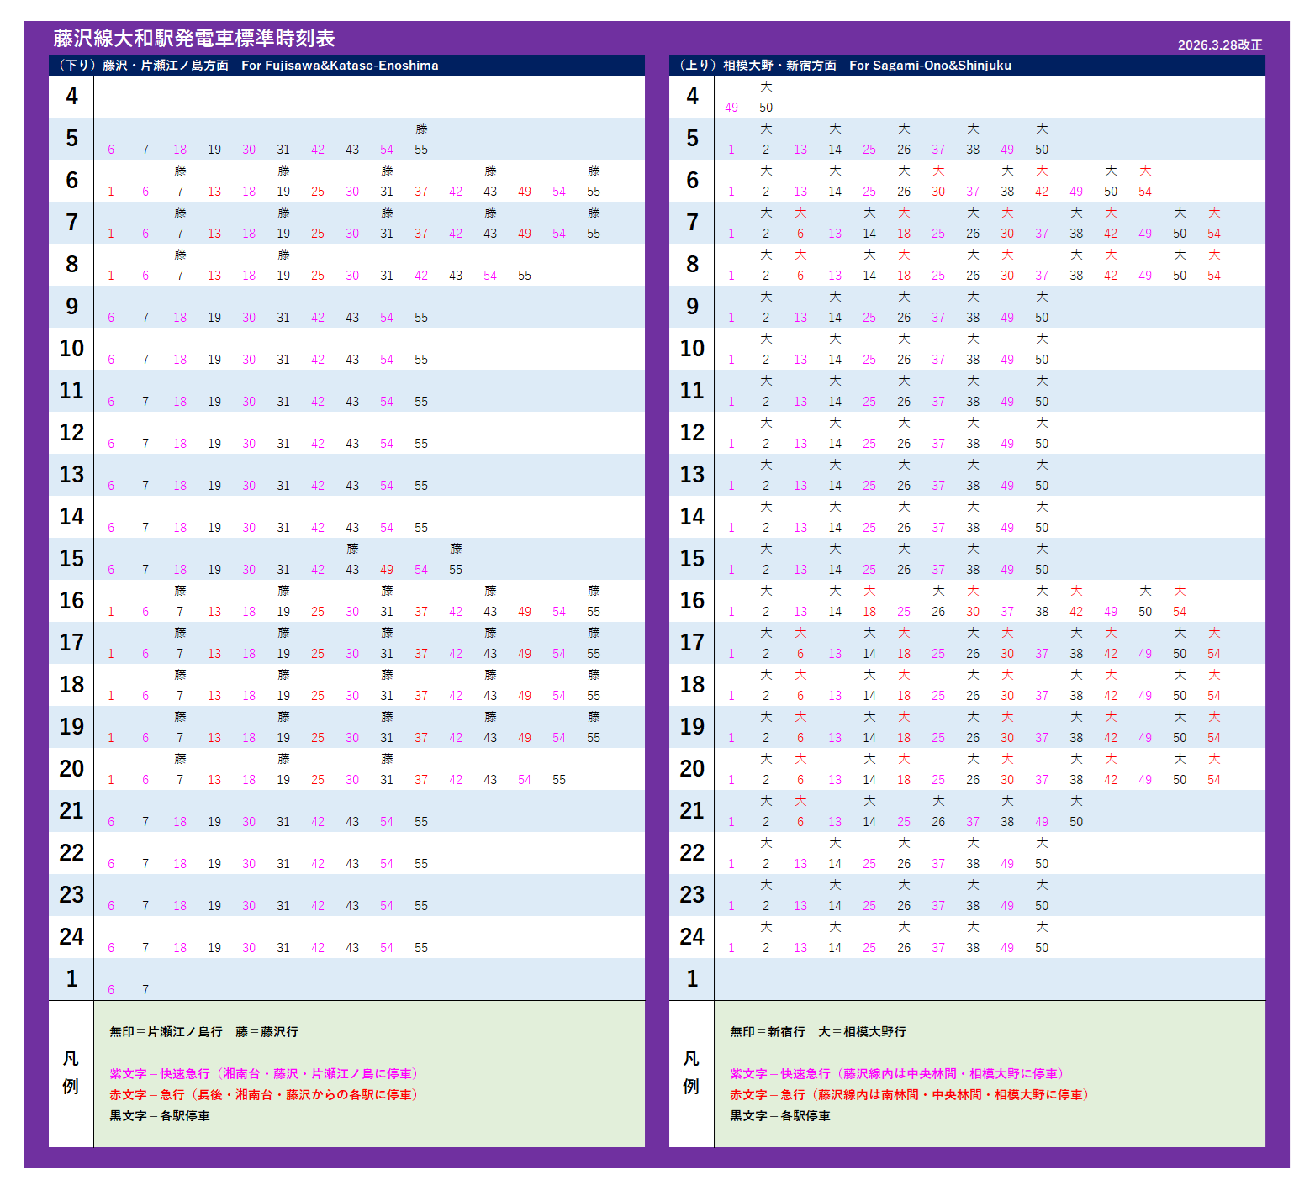Click hour 24 label in the Fujisawa table
This screenshot has width=1315, height=1190.
(71, 937)
